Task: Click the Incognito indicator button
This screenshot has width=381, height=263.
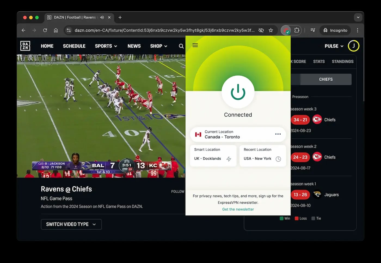Action: (x=335, y=30)
